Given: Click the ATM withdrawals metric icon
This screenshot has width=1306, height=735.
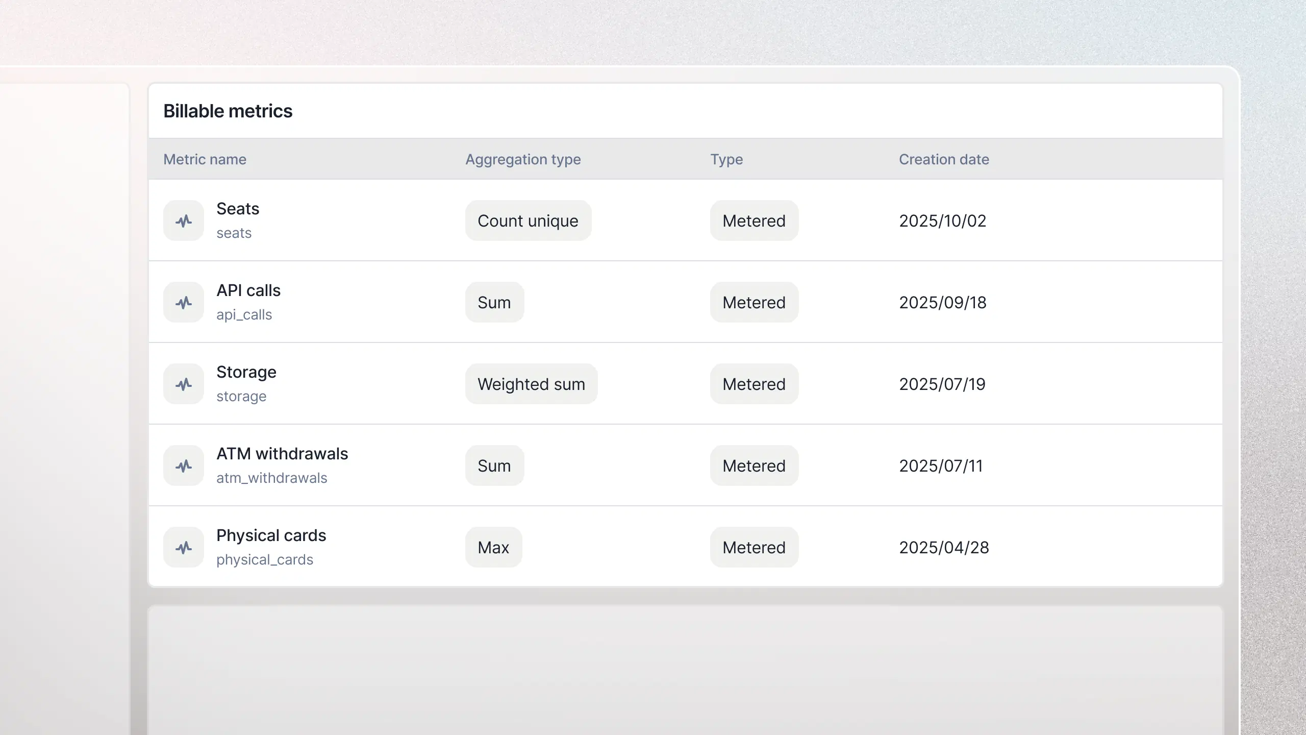Looking at the screenshot, I should [183, 465].
